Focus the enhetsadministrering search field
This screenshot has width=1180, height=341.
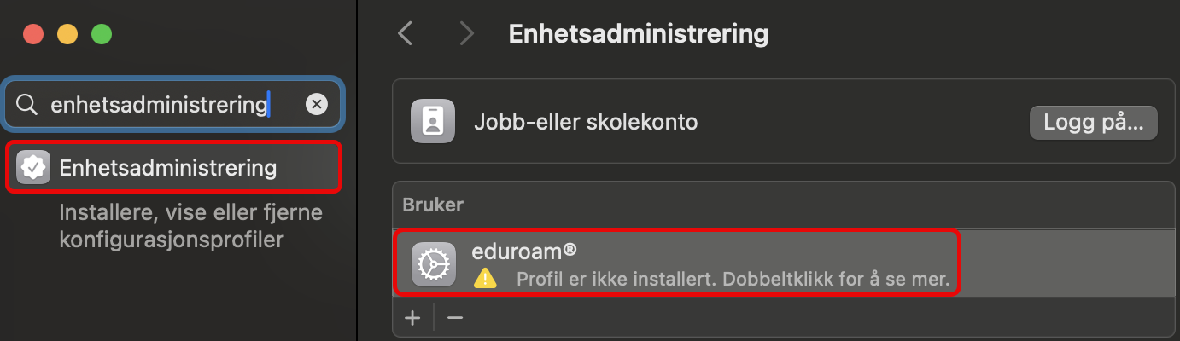point(174,104)
